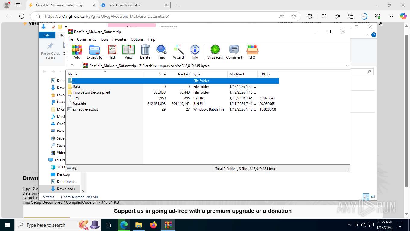The height and width of the screenshot is (231, 410).
Task: Open Edge split screen icon
Action: pyautogui.click(x=324, y=16)
